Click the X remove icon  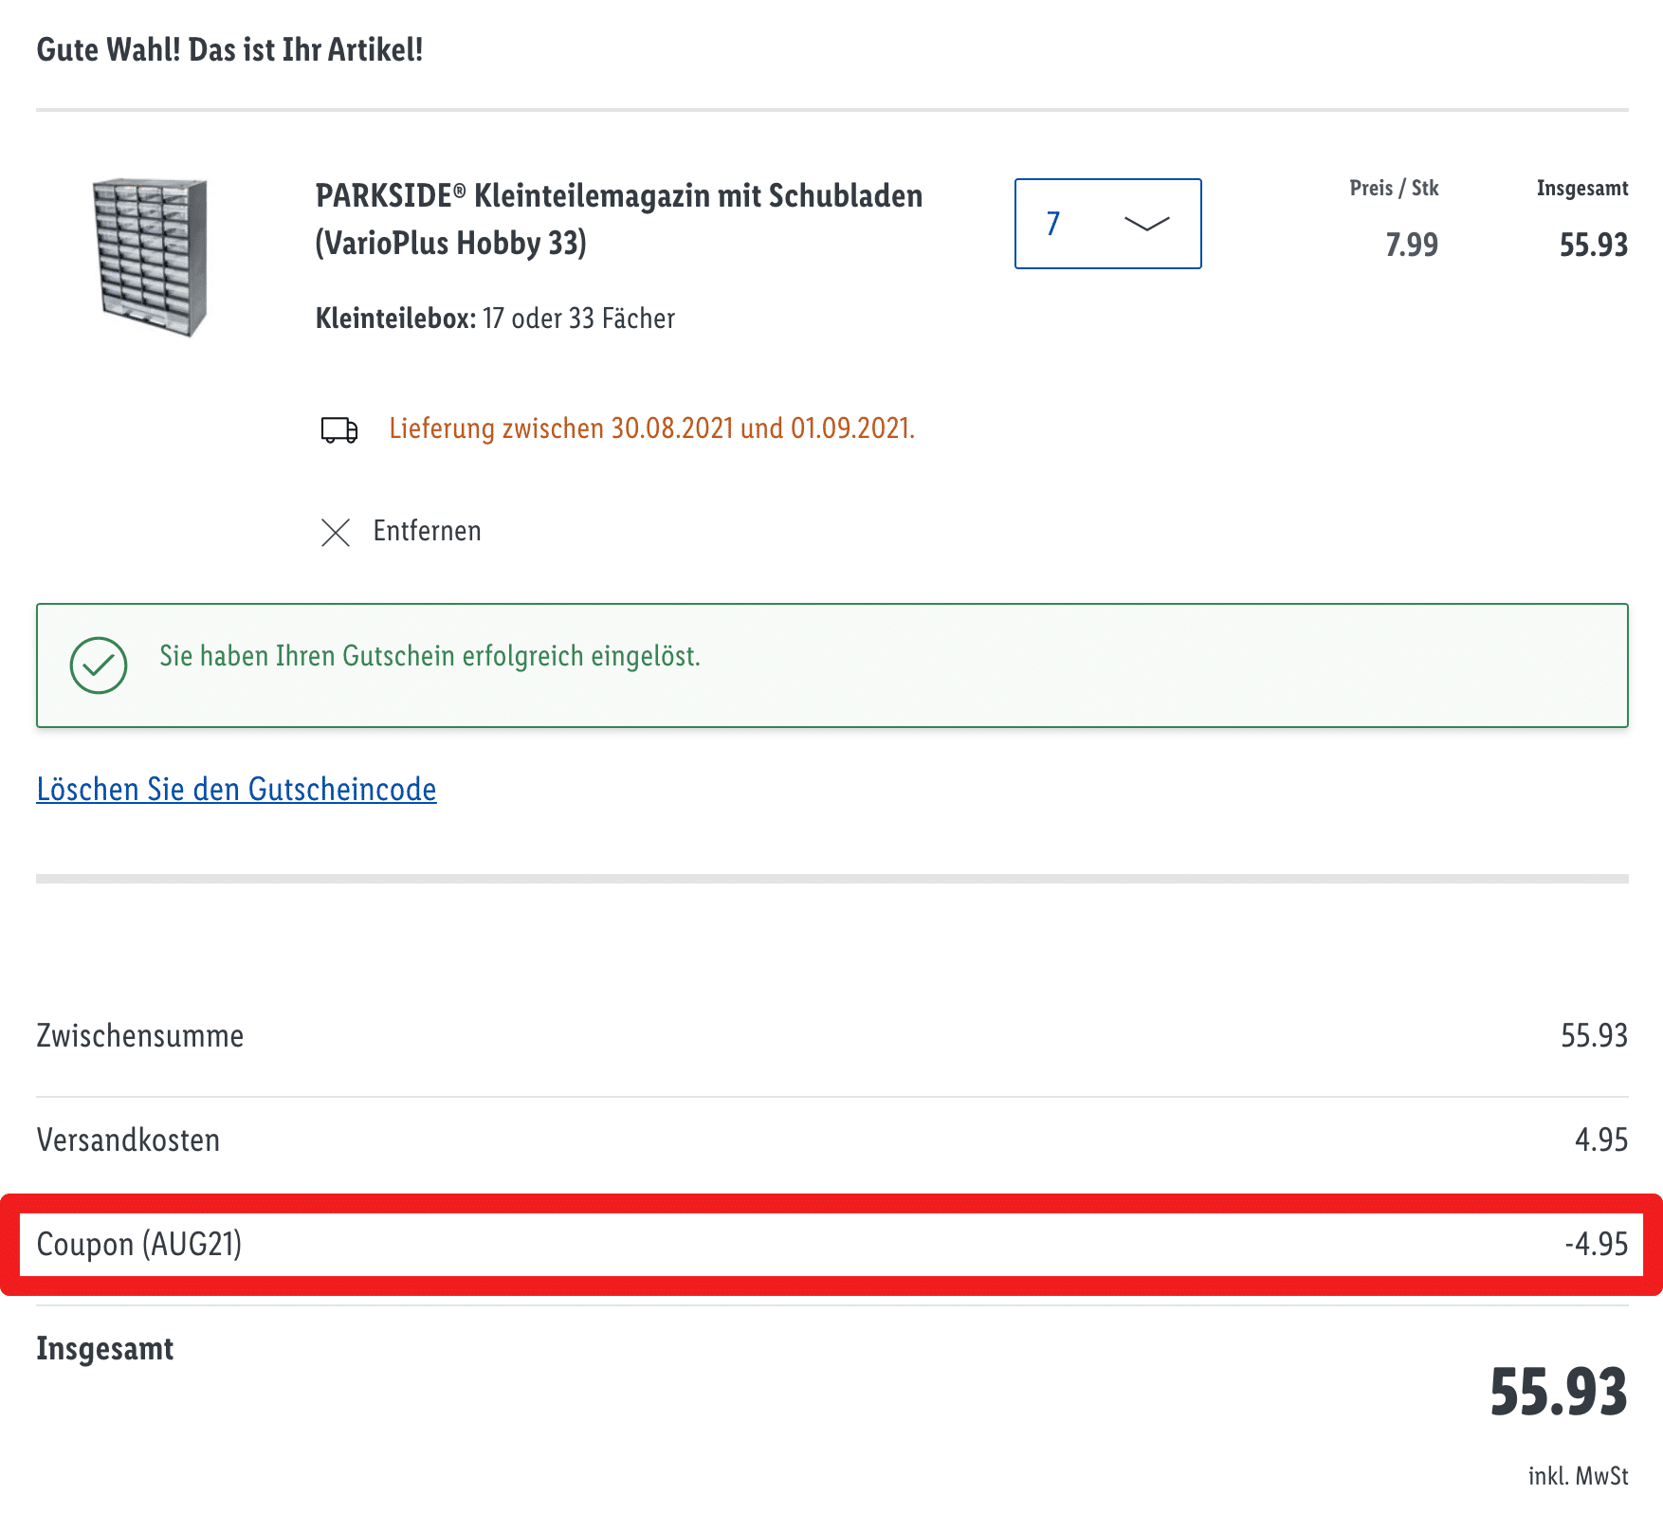(336, 532)
